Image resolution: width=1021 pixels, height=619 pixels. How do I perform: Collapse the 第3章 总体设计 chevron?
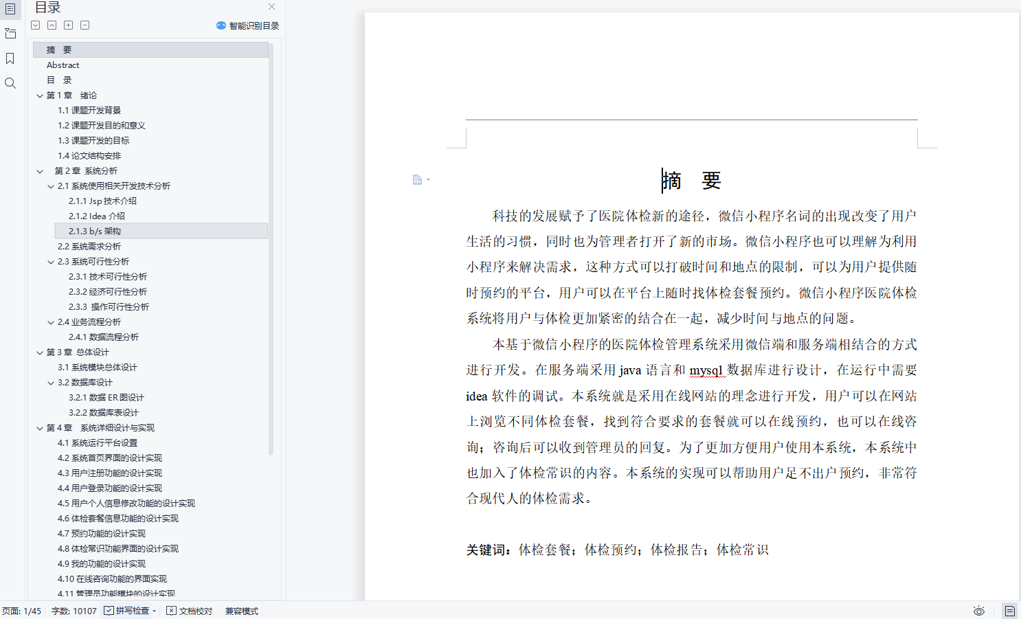[40, 352]
